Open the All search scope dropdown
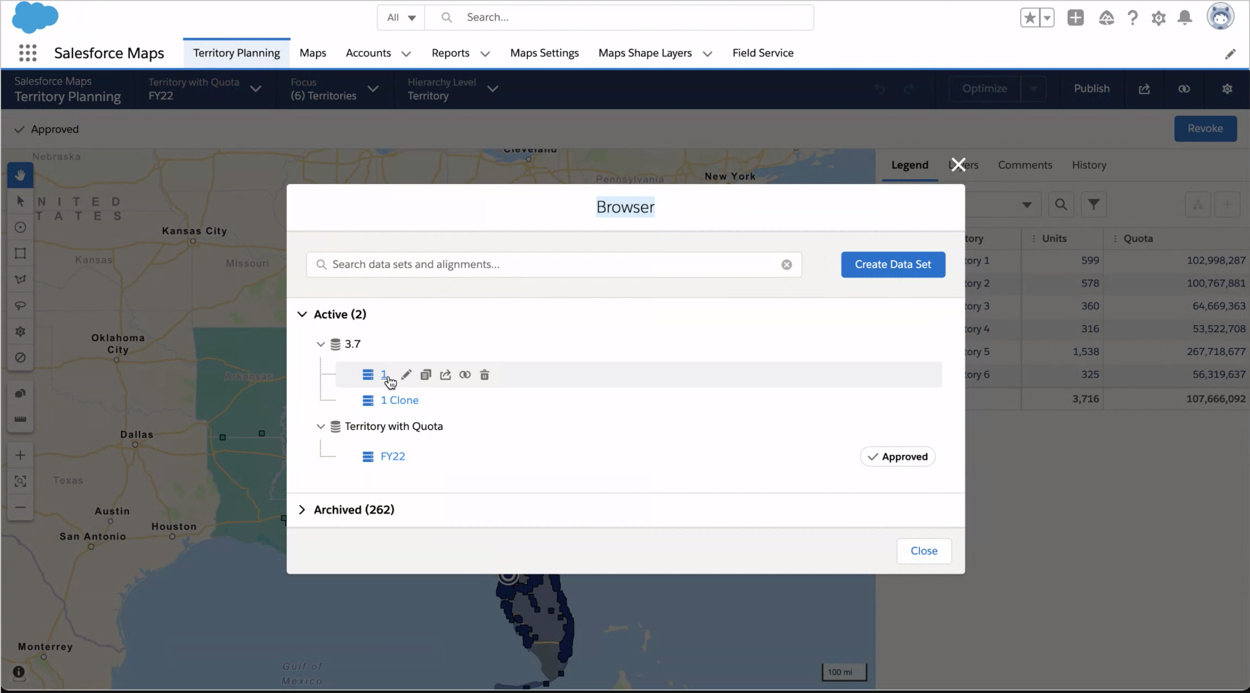The height and width of the screenshot is (693, 1250). click(x=401, y=17)
